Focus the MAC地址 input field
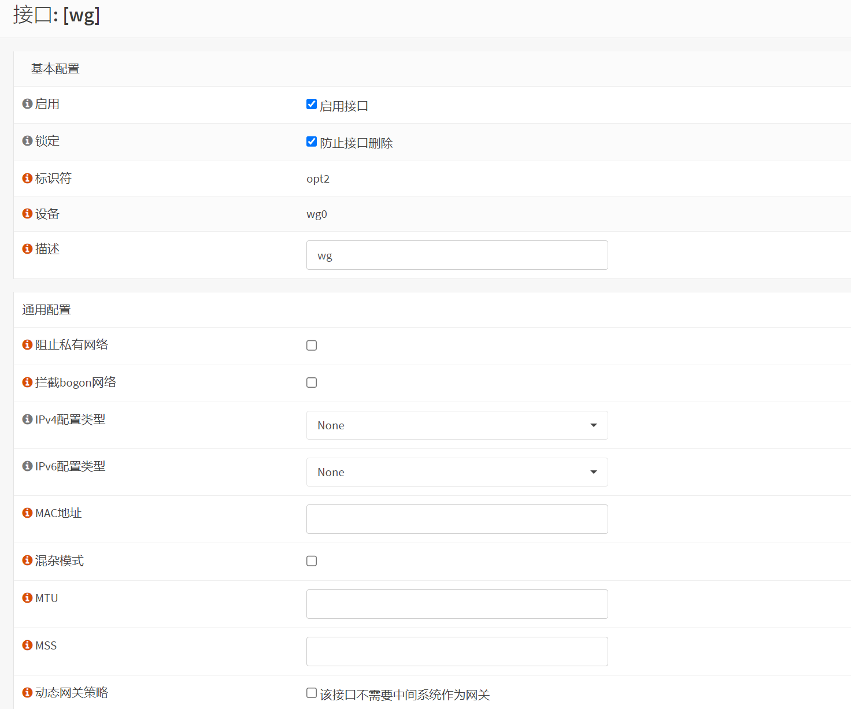This screenshot has width=851, height=709. pyautogui.click(x=457, y=519)
